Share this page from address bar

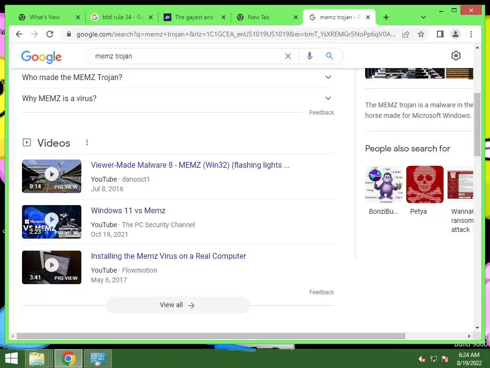406,34
